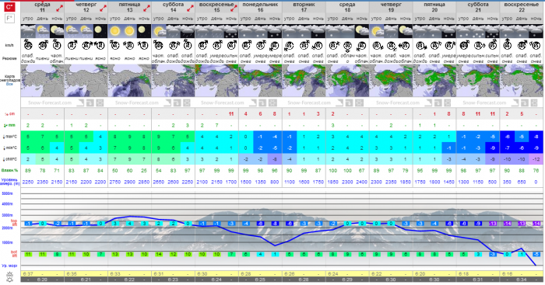This screenshot has width=545, height=285.
Task: Click sunny weather icon for пятница 13 morning
Action: point(115,31)
